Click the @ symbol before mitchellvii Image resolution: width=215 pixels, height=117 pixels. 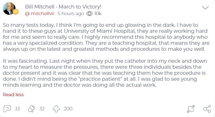(x=28, y=14)
